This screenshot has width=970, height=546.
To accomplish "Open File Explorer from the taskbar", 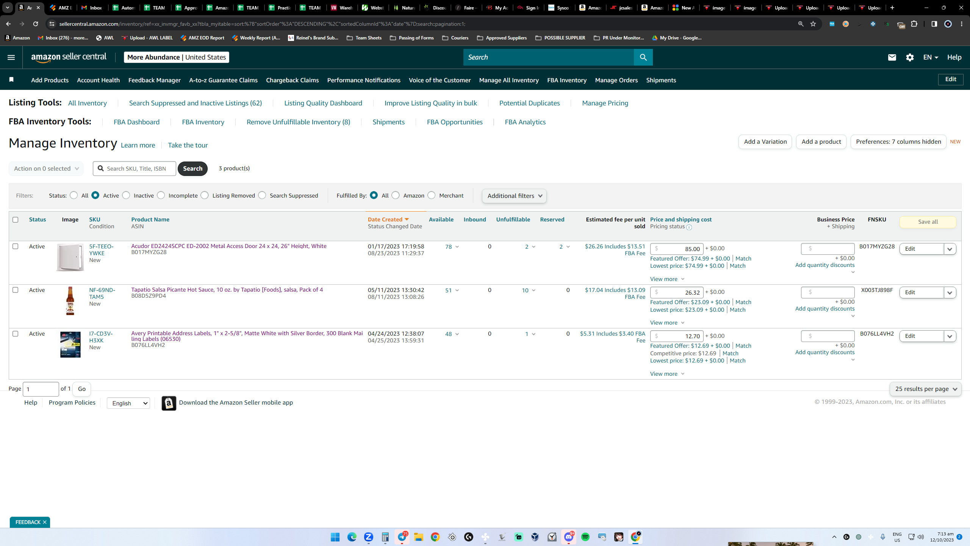I will [418, 537].
